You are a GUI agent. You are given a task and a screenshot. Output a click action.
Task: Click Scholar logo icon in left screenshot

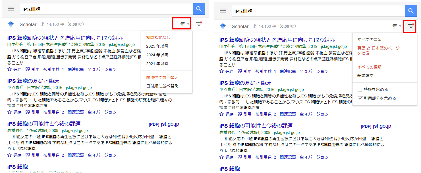(x=11, y=24)
